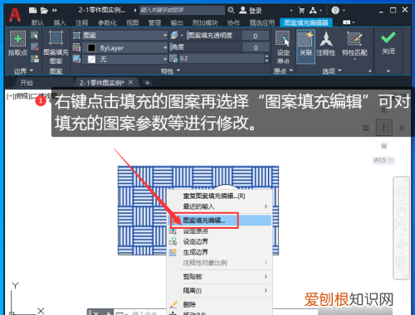Click the 设定原点 ribbon set origin tool

click(x=283, y=47)
